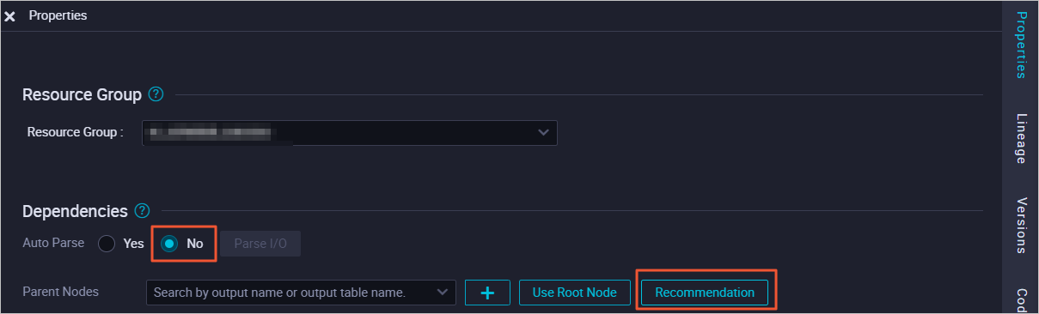Open the help icon beside Dependencies heading
1039x314 pixels.
(142, 210)
